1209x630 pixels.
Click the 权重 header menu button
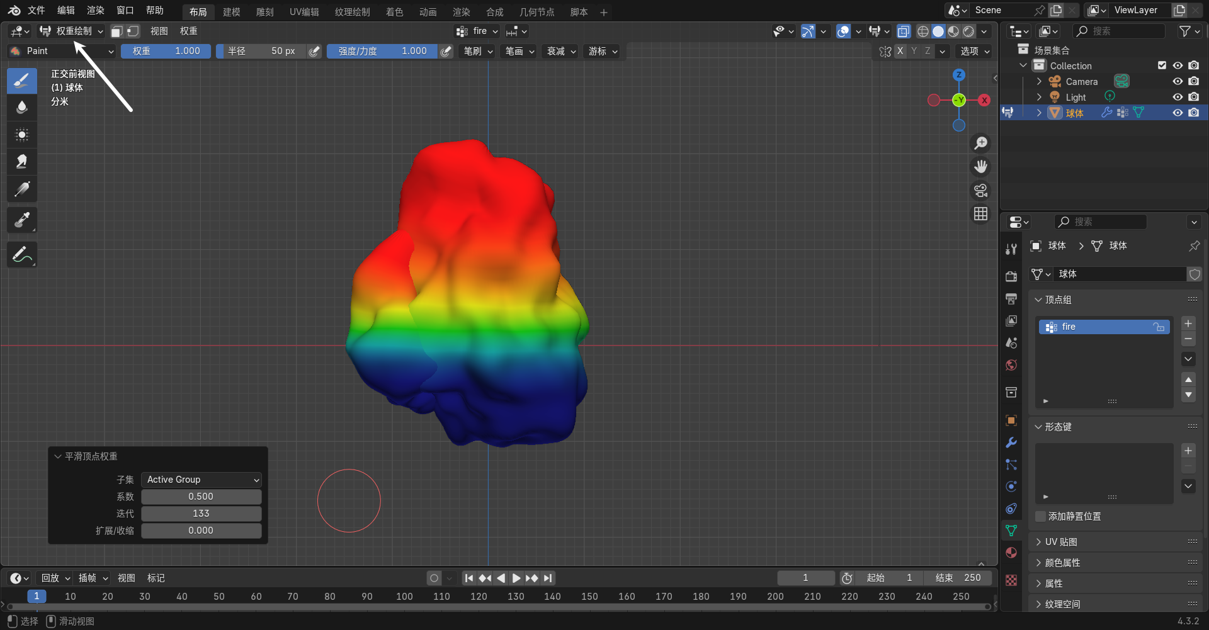tap(188, 31)
